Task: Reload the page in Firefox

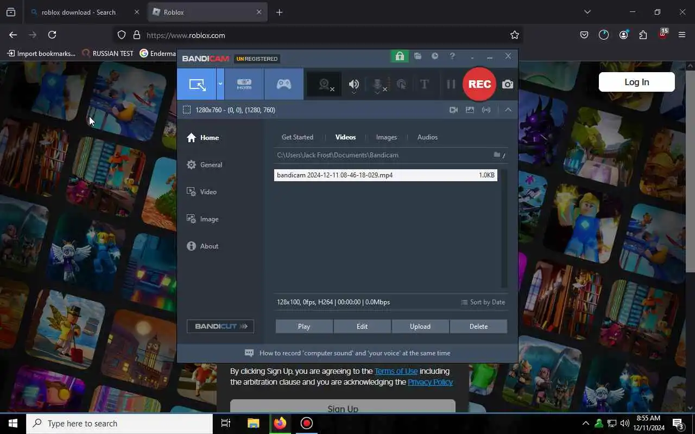Action: (x=52, y=35)
